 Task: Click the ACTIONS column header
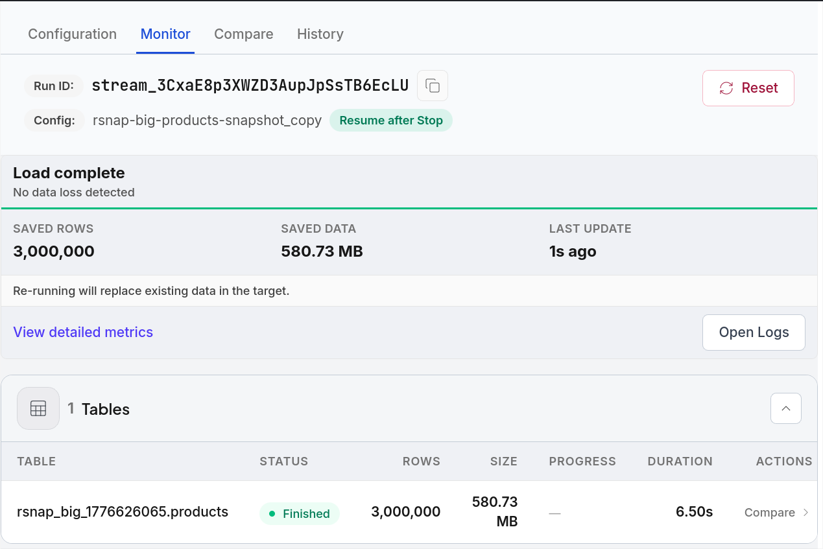tap(784, 461)
